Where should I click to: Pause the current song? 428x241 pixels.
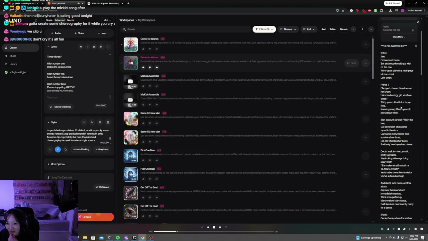(214, 227)
